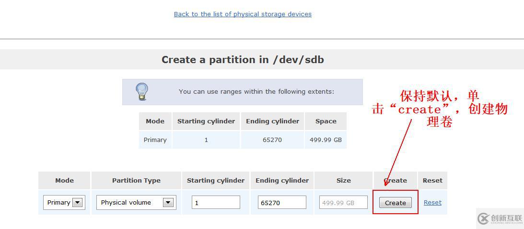Follow the Reset link

pyautogui.click(x=432, y=203)
